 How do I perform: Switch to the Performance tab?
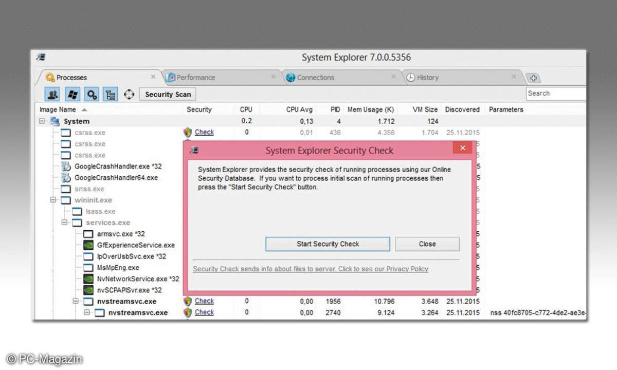click(x=195, y=78)
